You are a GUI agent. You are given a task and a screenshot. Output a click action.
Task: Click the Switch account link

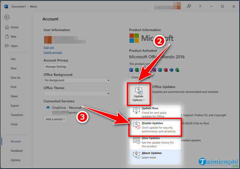click(x=53, y=52)
